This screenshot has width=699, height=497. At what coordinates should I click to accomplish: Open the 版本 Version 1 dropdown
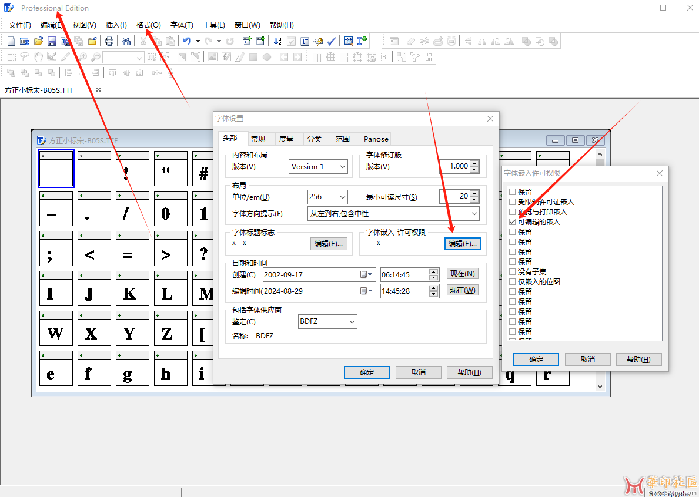click(318, 167)
